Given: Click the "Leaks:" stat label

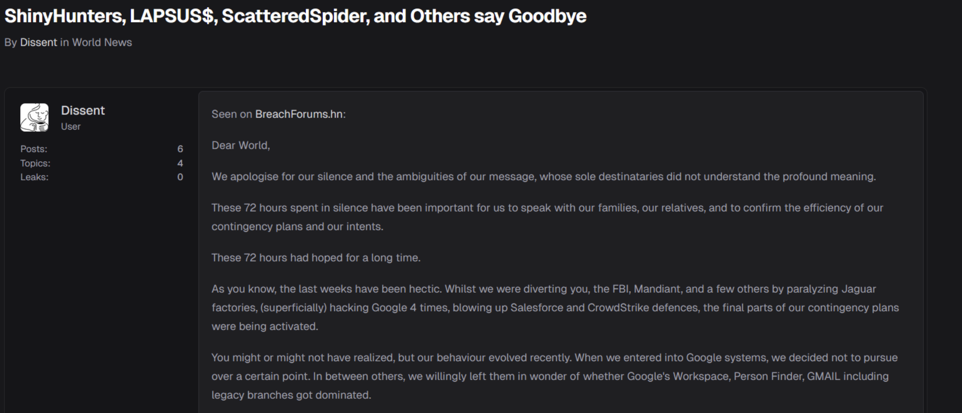Looking at the screenshot, I should tap(34, 178).
